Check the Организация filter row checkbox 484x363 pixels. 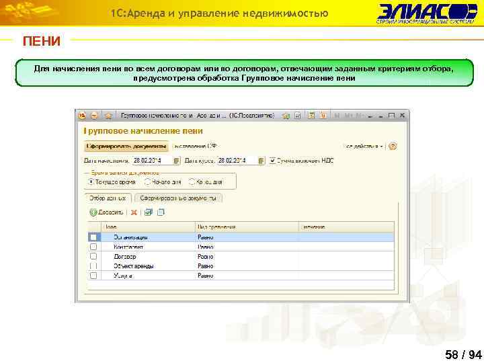coord(93,237)
